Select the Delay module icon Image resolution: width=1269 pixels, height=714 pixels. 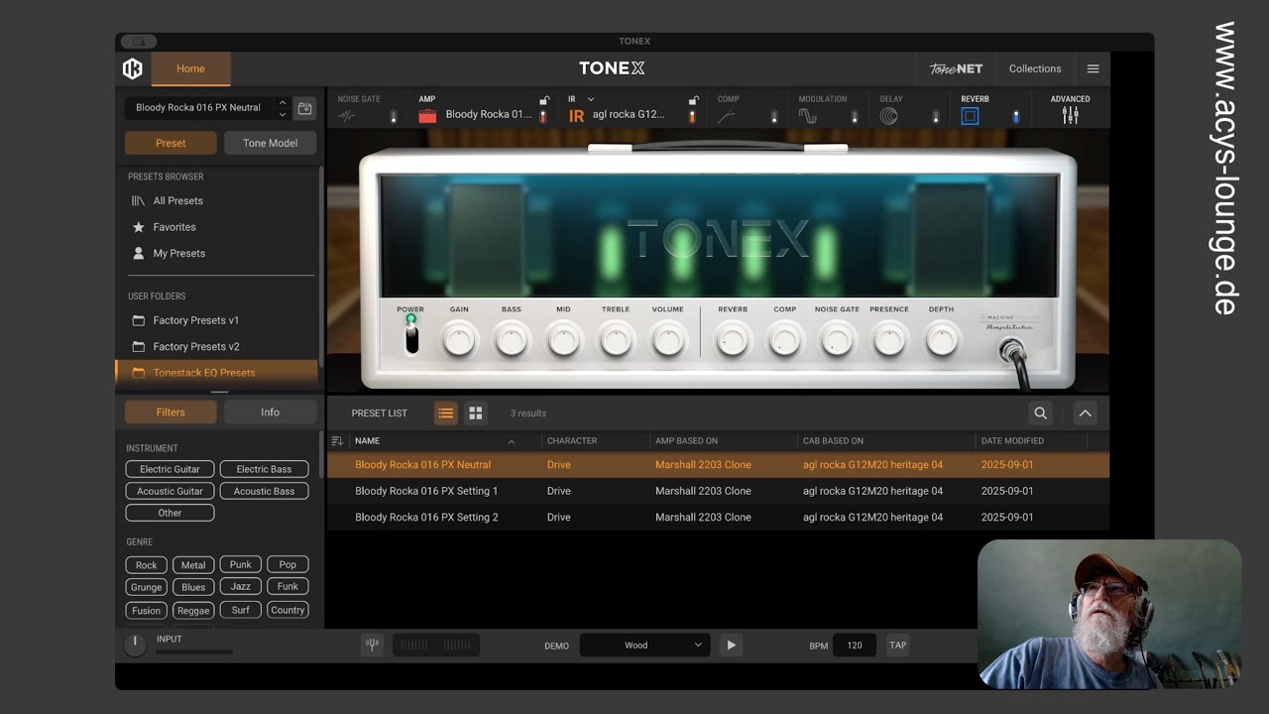pos(888,116)
